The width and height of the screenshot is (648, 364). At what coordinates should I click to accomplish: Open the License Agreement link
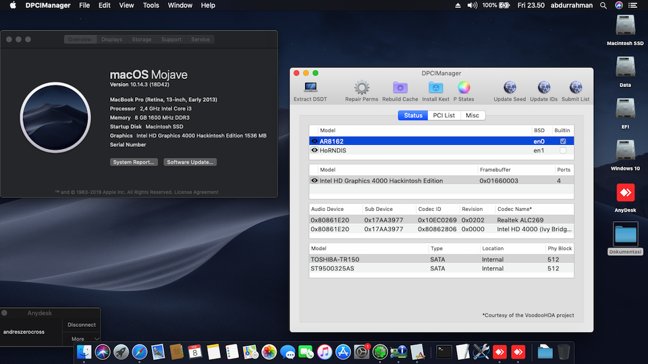tap(196, 192)
